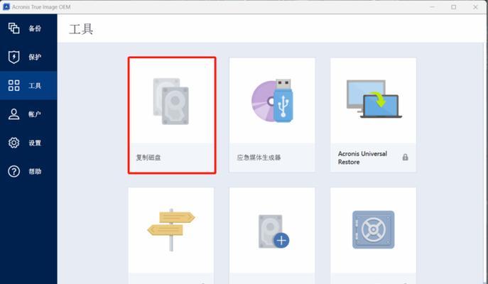The image size is (488, 284).
Task: Close the Acronis True Image window
Action: click(475, 7)
